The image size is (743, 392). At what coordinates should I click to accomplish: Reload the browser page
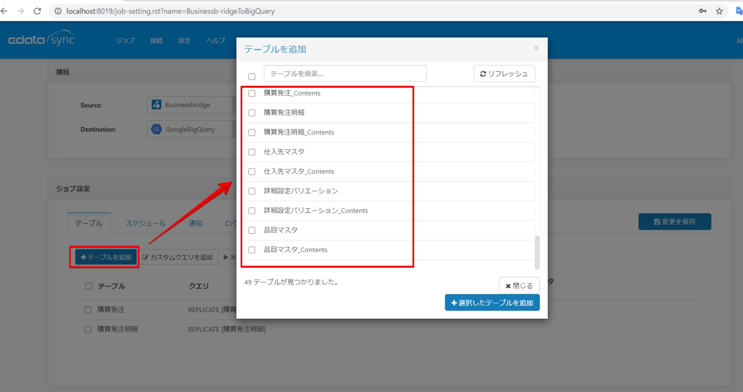click(37, 11)
